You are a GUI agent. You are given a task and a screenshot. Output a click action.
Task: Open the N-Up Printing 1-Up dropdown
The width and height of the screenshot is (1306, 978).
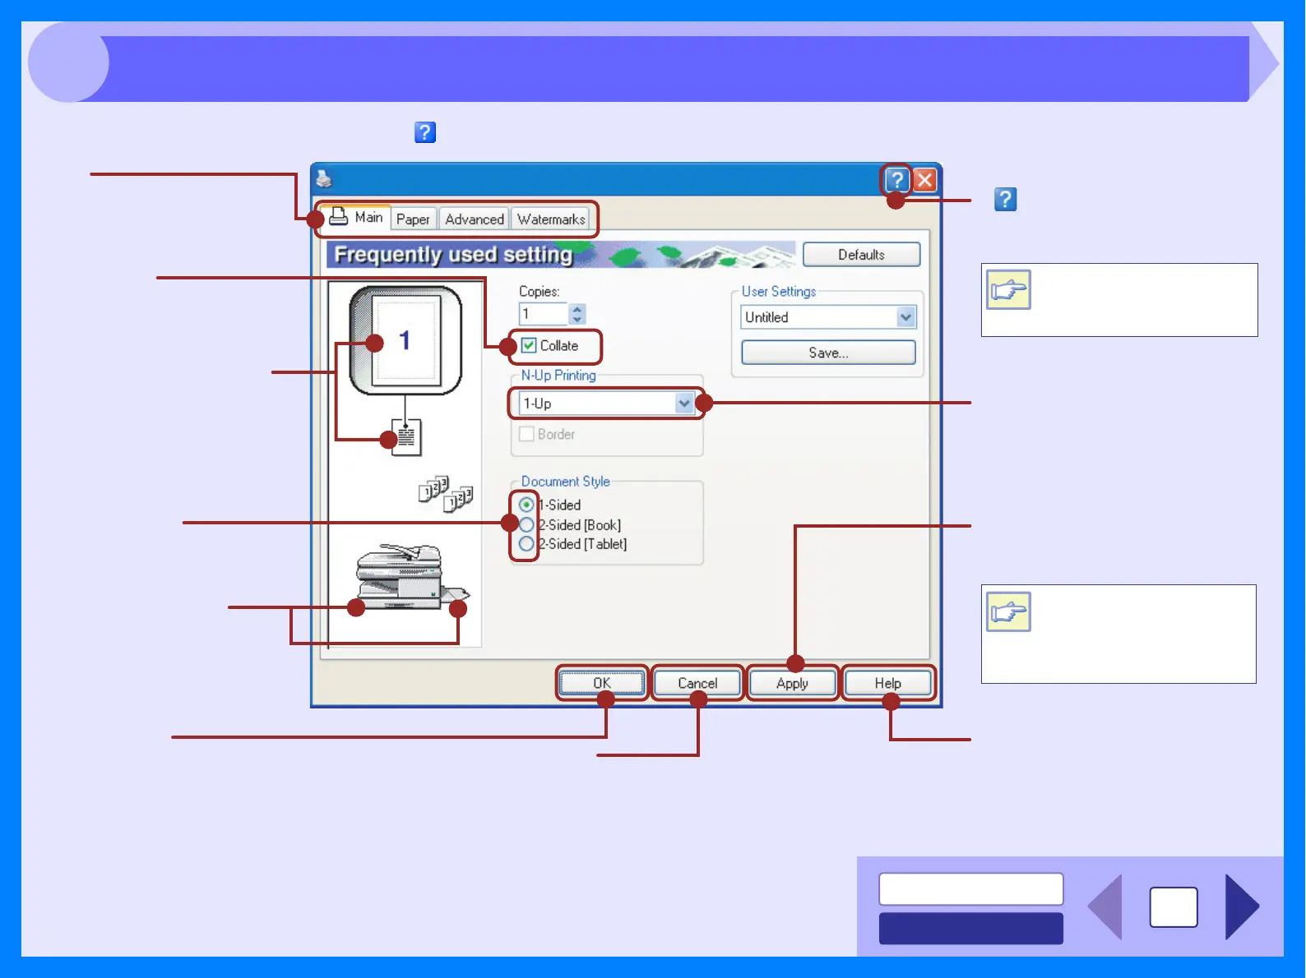tap(607, 404)
